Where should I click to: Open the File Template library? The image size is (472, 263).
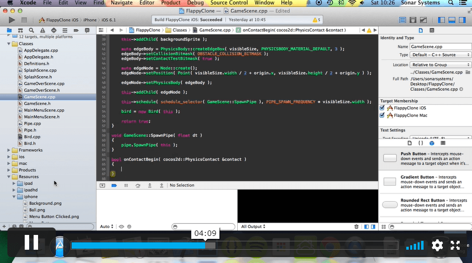coord(409,143)
